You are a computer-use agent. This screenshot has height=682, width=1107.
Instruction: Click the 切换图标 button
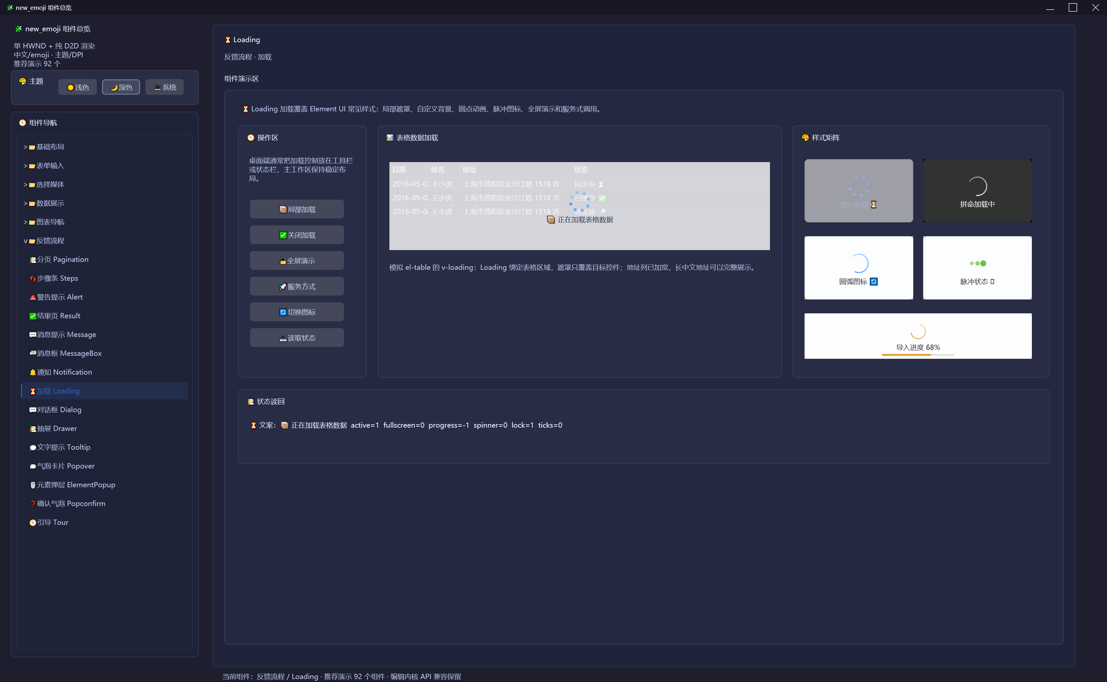point(297,312)
